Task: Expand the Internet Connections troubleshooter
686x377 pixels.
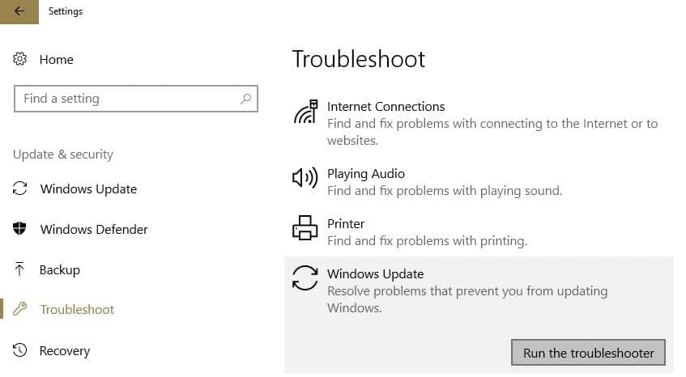Action: tap(386, 107)
